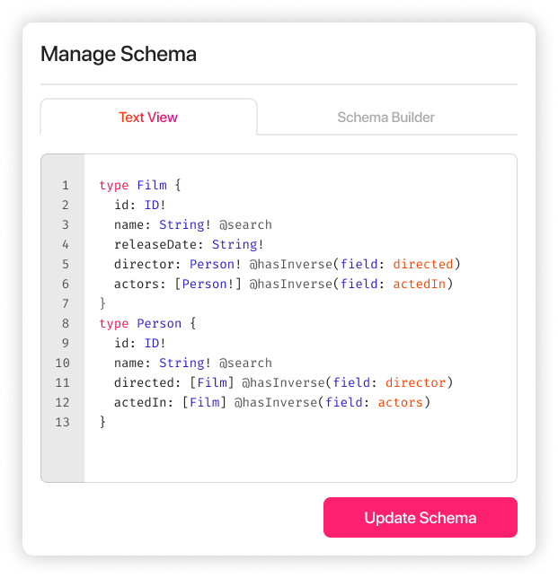The height and width of the screenshot is (578, 558).
Task: Switch to the Text View tab
Action: click(x=148, y=118)
